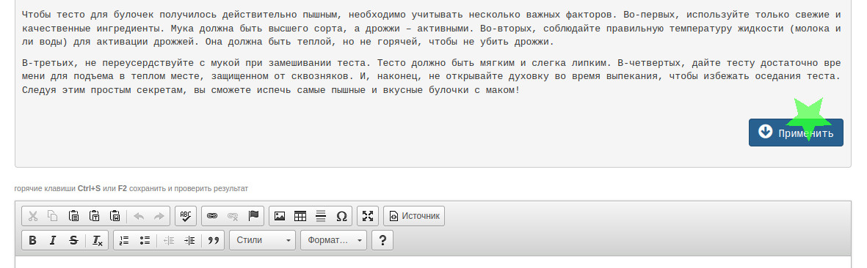Image resolution: width=867 pixels, height=268 pixels.
Task: Click the Применить button
Action: [796, 133]
